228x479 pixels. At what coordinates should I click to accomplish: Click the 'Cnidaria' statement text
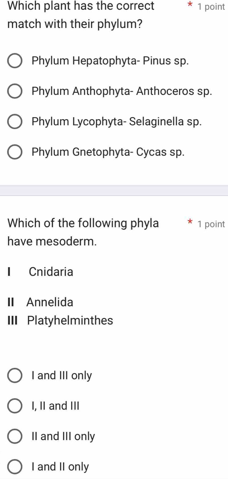point(51,272)
